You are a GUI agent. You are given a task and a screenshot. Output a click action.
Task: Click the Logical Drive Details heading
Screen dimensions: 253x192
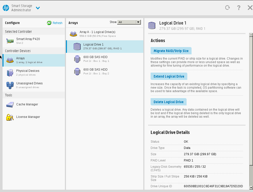coord(170,132)
